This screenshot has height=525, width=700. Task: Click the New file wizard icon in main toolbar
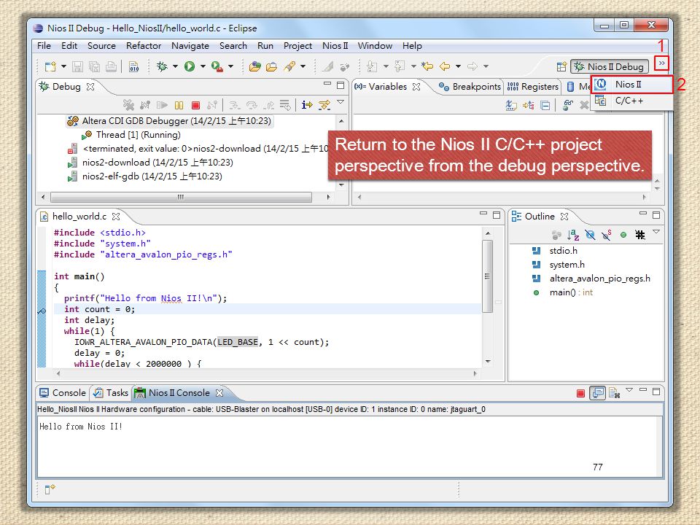coord(50,66)
